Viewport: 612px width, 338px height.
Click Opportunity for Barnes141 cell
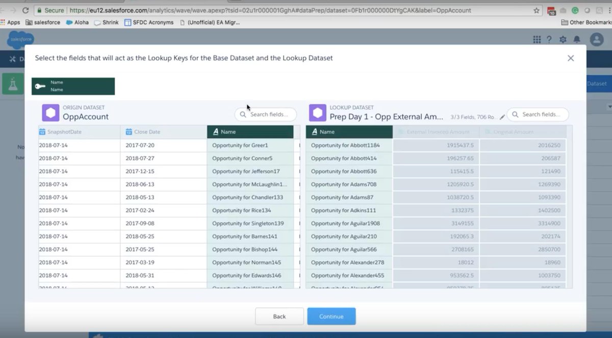click(250, 236)
